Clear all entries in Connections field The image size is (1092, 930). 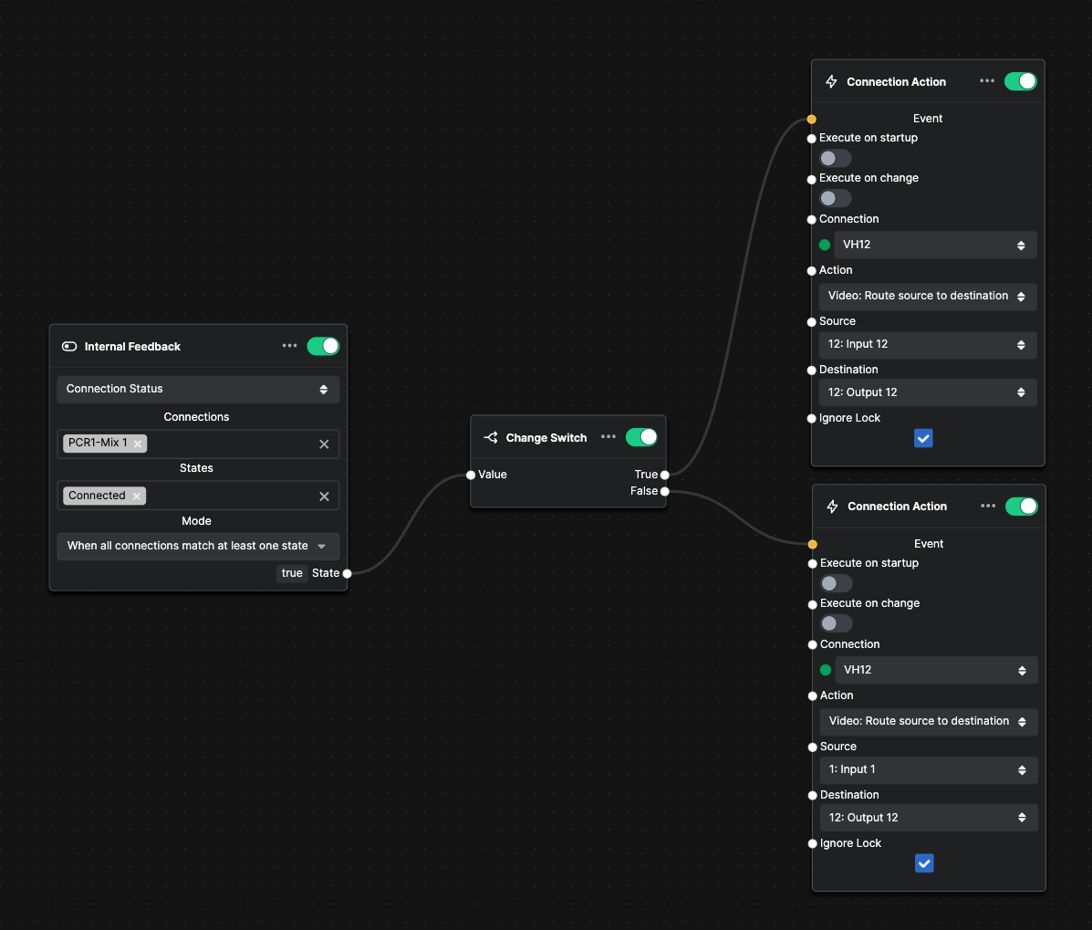coord(324,444)
